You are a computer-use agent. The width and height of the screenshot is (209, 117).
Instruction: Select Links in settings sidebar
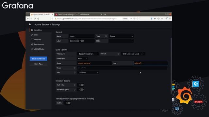click(36, 35)
